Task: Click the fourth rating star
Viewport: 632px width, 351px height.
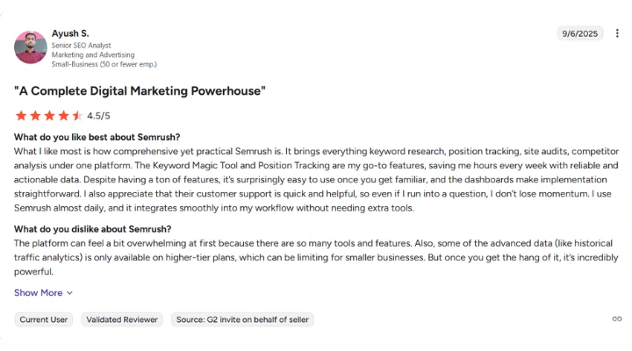Action: 63,115
